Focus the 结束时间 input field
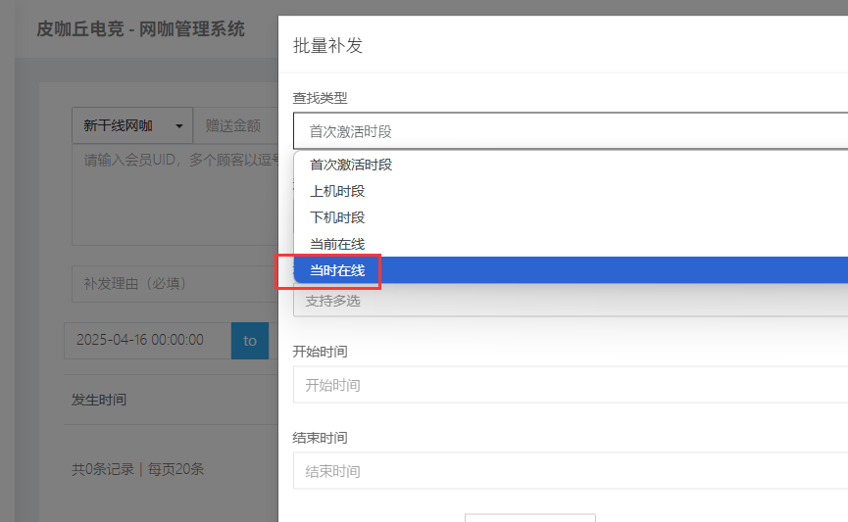This screenshot has height=522, width=848. (571, 471)
